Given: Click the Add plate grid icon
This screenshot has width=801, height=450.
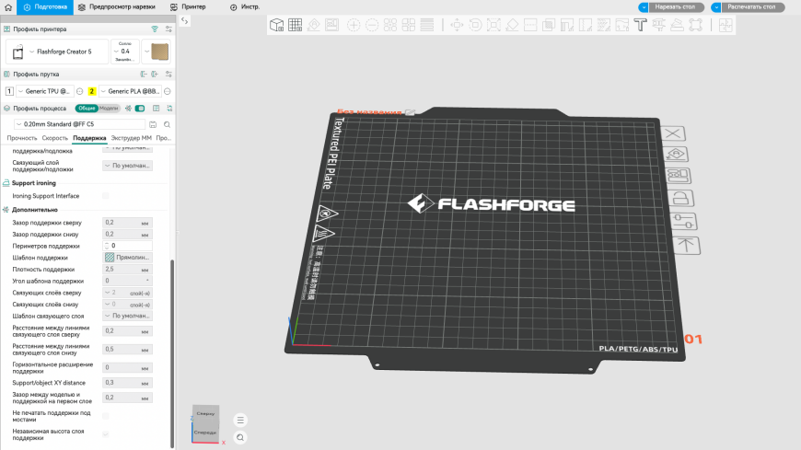Looking at the screenshot, I should coord(295,25).
